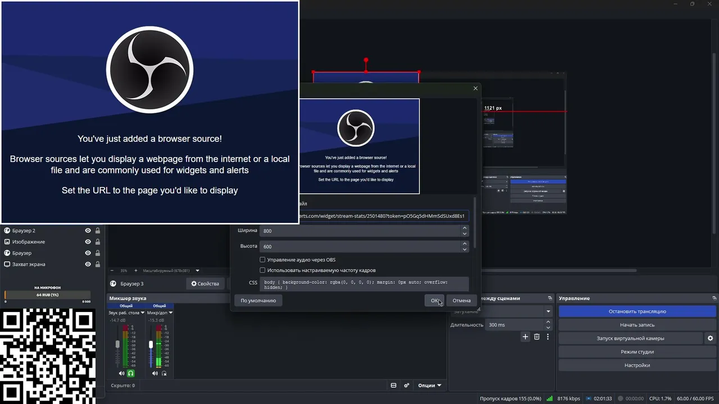Decrease the Высота value with down arrow
719x404 pixels.
465,249
